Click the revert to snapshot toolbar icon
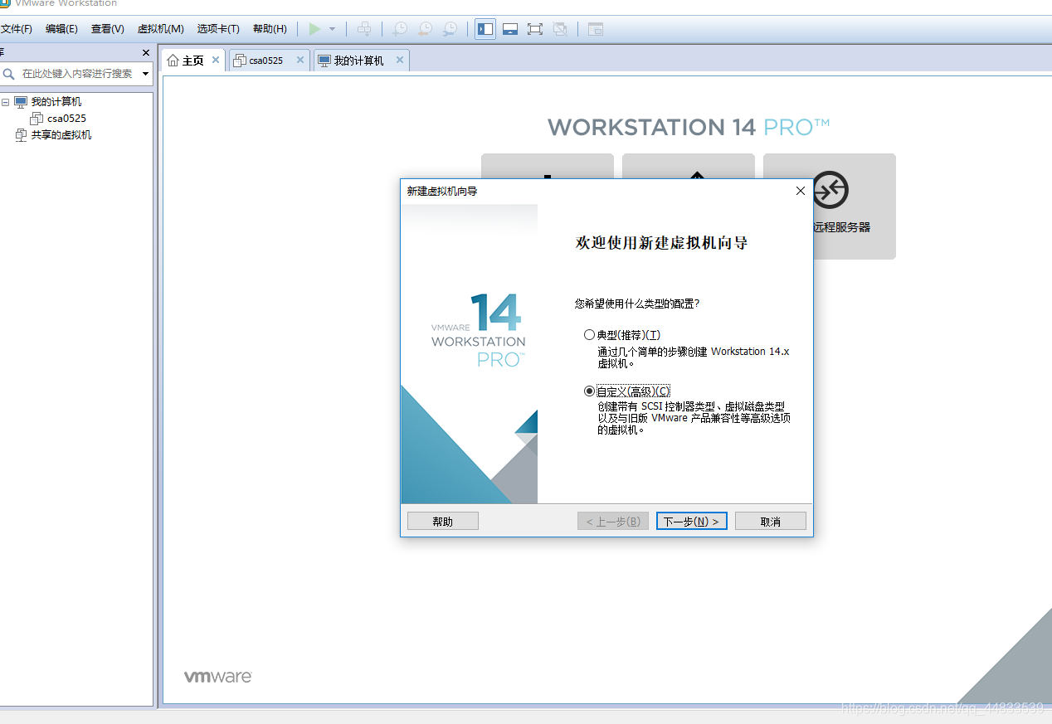The image size is (1052, 724). 425,29
